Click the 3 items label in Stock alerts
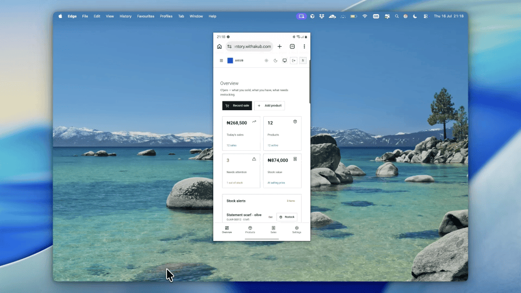Screen dimensions: 521x293 click(x=291, y=201)
